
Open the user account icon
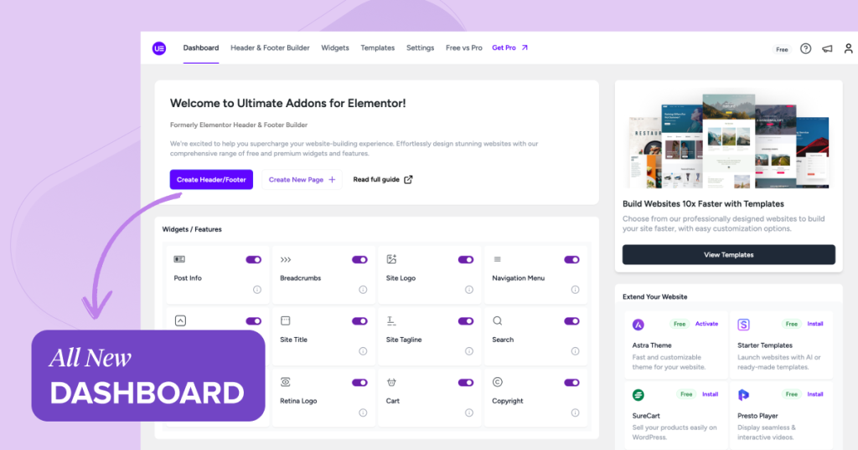point(848,49)
